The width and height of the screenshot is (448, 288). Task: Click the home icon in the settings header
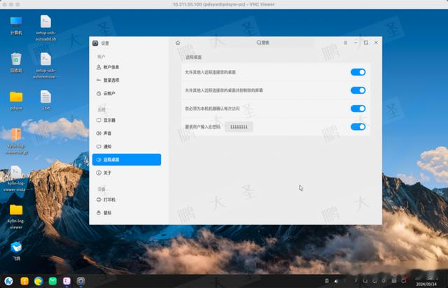(178, 43)
